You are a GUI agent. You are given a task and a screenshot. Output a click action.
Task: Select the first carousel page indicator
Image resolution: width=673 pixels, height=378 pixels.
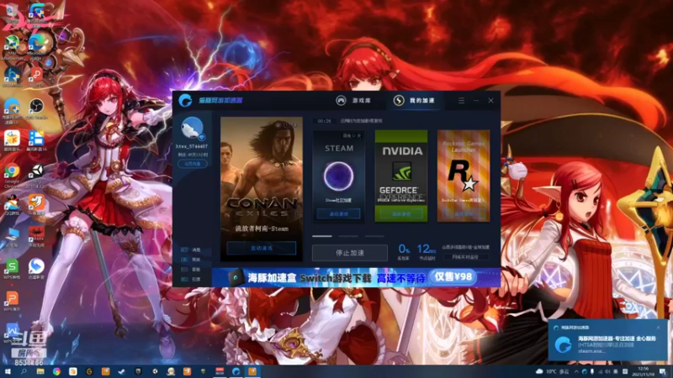click(x=322, y=236)
